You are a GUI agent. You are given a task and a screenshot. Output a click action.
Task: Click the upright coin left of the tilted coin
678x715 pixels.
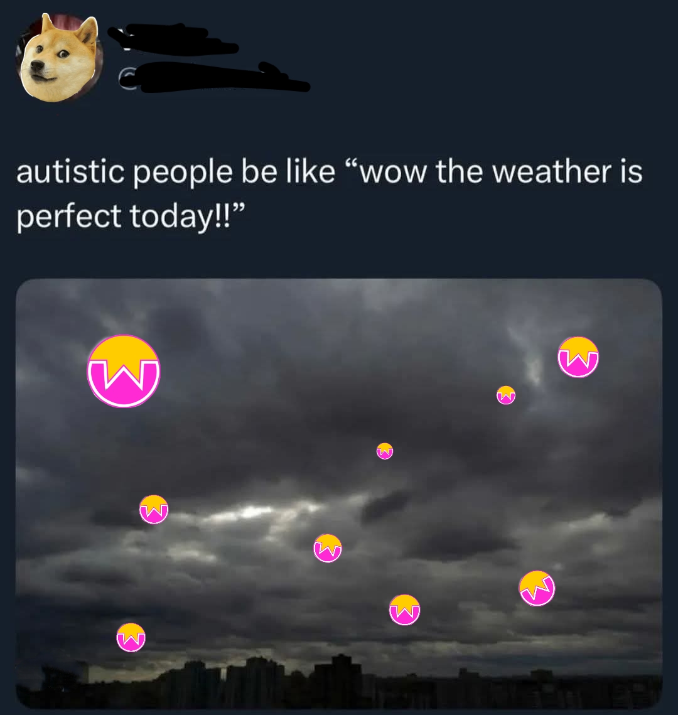click(x=404, y=610)
